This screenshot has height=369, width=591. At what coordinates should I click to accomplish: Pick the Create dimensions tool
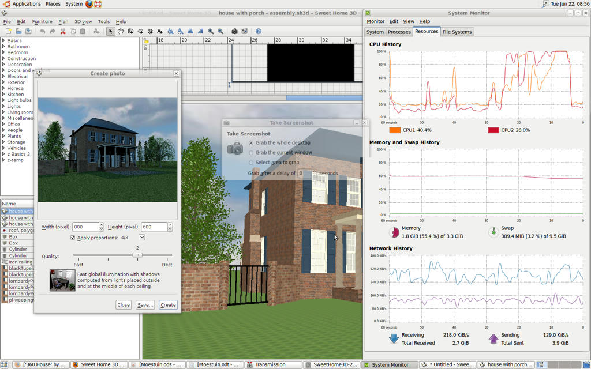[x=150, y=31]
